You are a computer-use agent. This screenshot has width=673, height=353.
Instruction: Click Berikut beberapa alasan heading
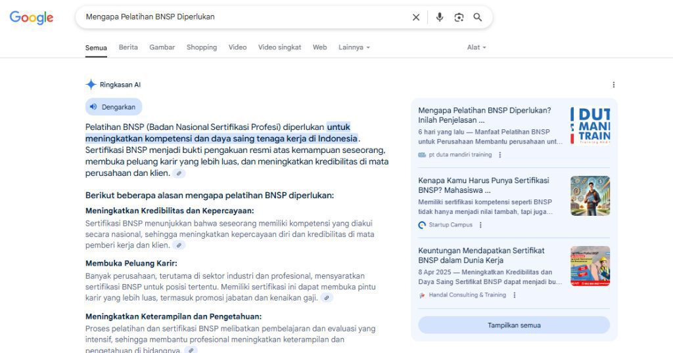(x=210, y=196)
